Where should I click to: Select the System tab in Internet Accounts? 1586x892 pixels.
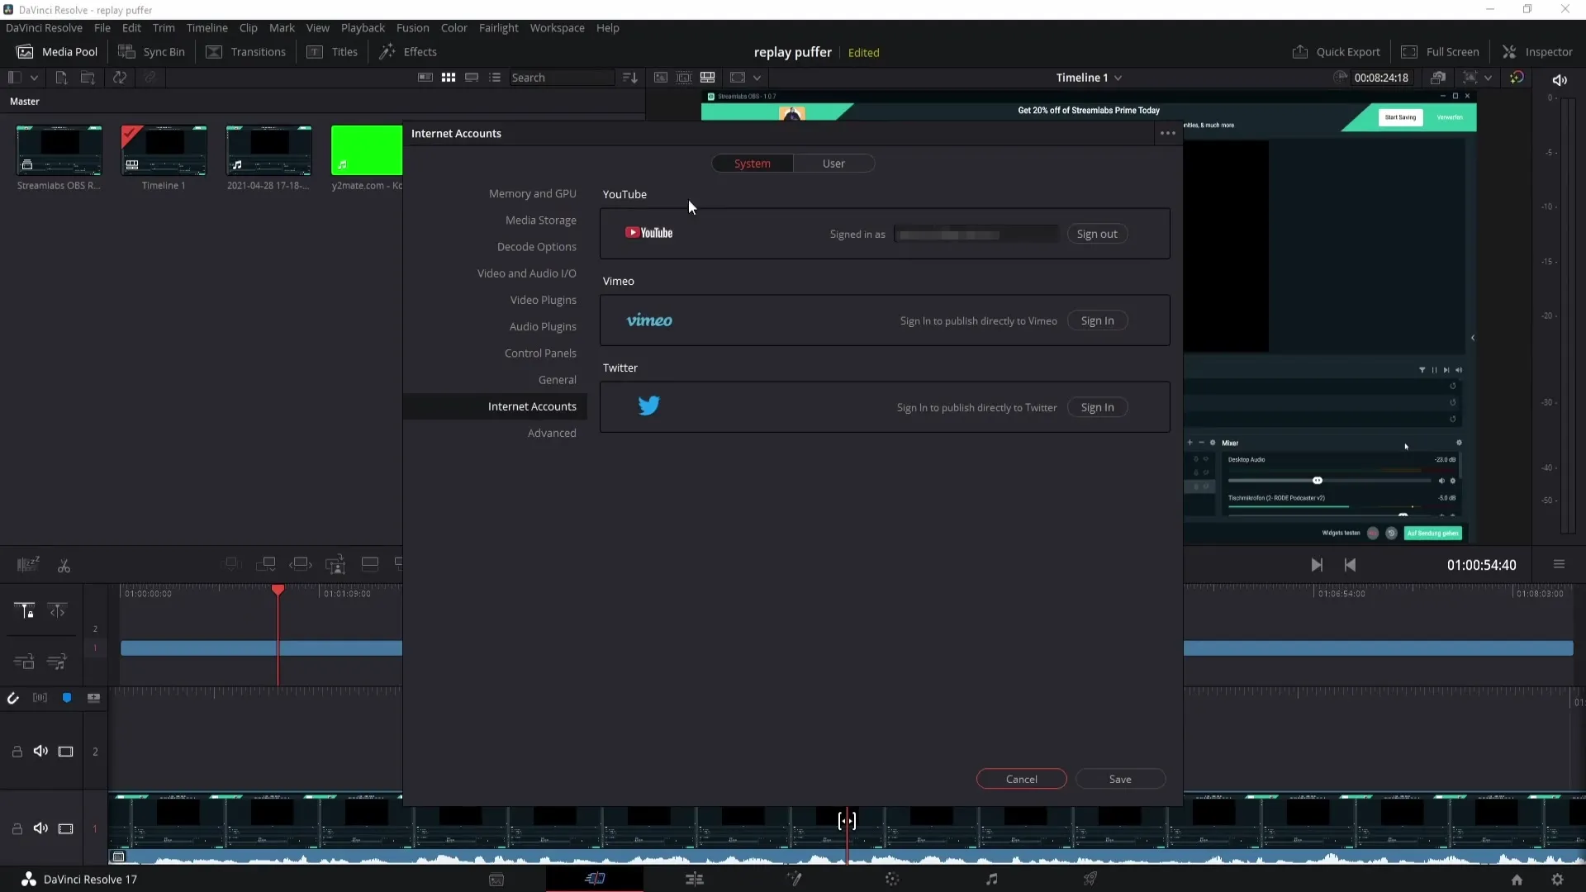click(x=752, y=162)
